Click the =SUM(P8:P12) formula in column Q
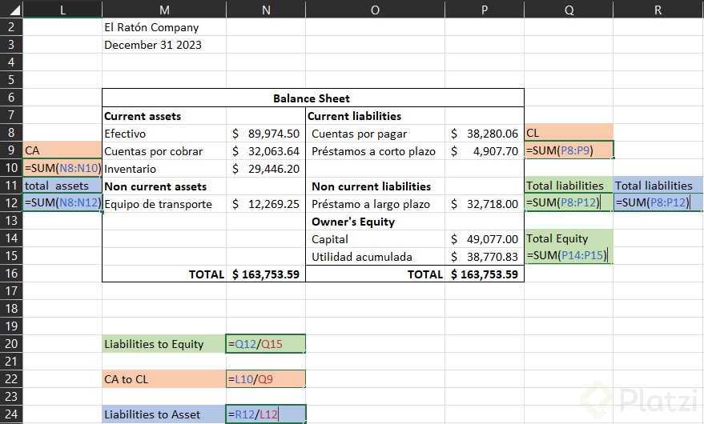Screen dimensions: 704x424 pyautogui.click(x=569, y=203)
